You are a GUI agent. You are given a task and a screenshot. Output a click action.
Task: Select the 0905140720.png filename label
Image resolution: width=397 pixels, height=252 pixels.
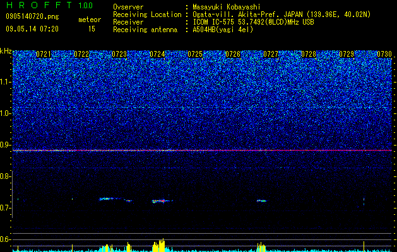[x=32, y=16]
